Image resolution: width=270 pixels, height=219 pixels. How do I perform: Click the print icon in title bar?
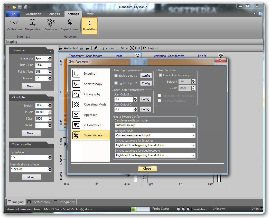pyautogui.click(x=25, y=7)
